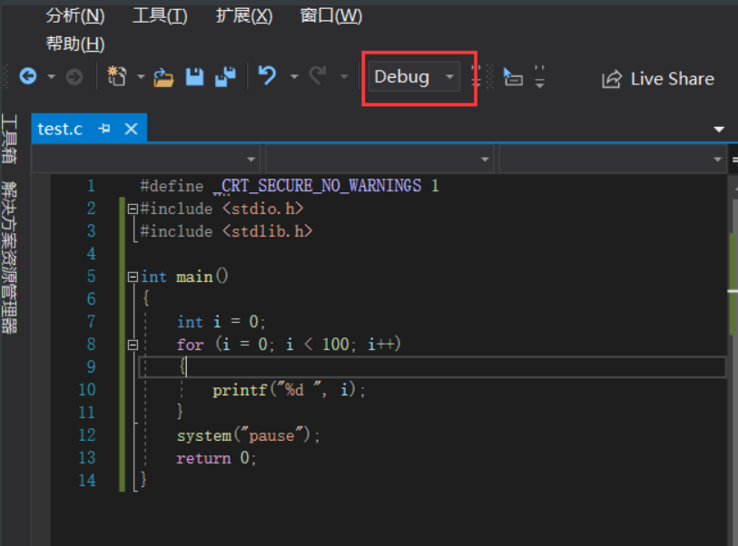Open the 解决方案资源管理器 side panel tab
Image resolution: width=738 pixels, height=546 pixels.
pyautogui.click(x=9, y=258)
